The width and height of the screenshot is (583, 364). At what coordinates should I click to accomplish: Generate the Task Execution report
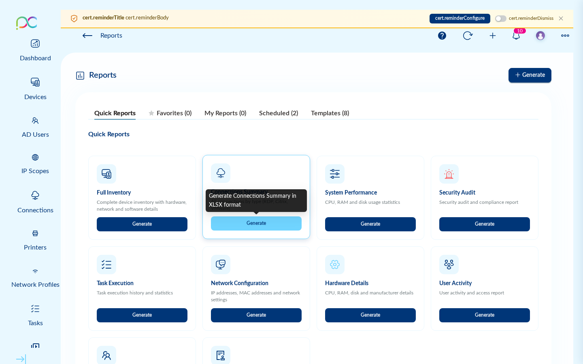142,315
